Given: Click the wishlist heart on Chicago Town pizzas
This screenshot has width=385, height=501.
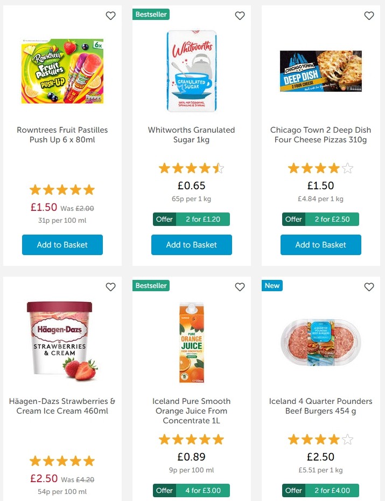Looking at the screenshot, I should coord(369,16).
